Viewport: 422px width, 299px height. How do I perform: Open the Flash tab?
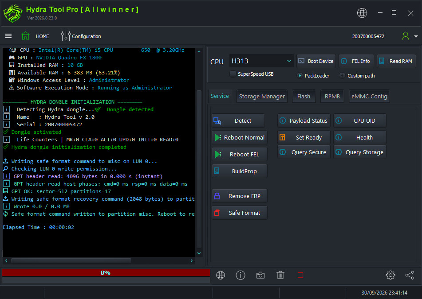tap(304, 96)
